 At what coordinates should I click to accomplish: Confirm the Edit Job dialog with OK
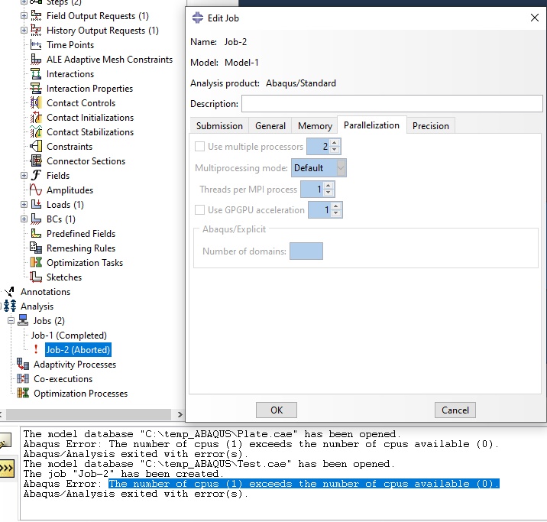tap(277, 410)
